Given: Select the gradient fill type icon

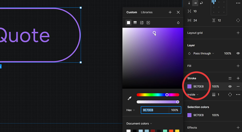Looking at the screenshot, I should [x=135, y=23].
